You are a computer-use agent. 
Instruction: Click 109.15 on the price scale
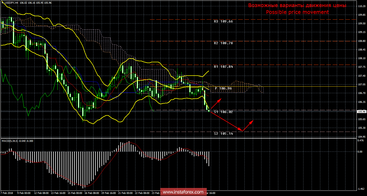point(361,32)
